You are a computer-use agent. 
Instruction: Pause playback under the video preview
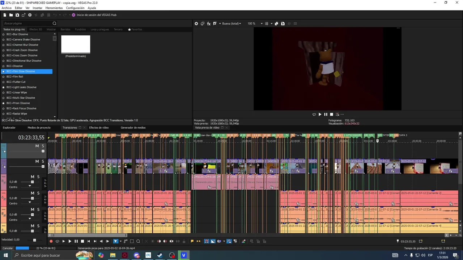(326, 114)
